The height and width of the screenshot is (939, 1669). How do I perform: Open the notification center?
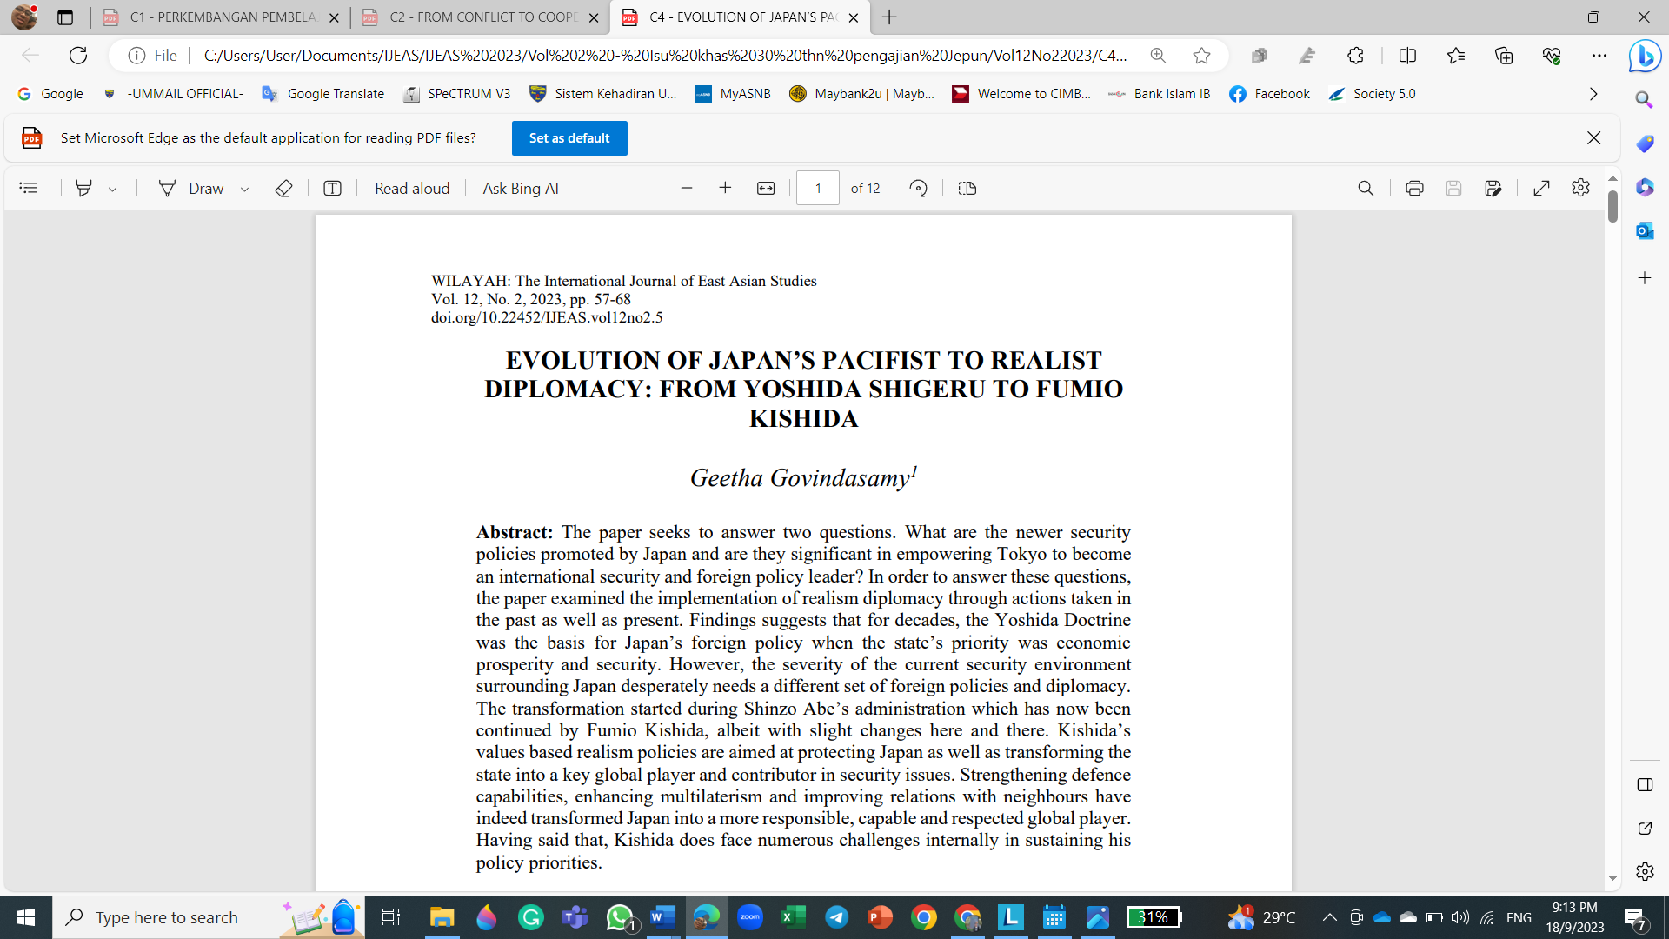coord(1635,917)
